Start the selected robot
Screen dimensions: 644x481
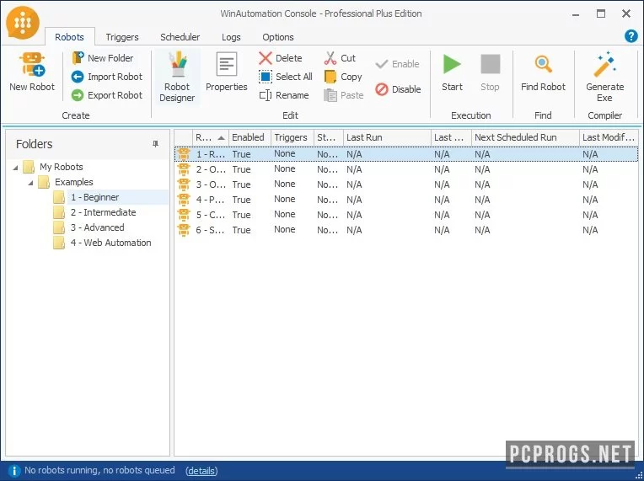452,72
